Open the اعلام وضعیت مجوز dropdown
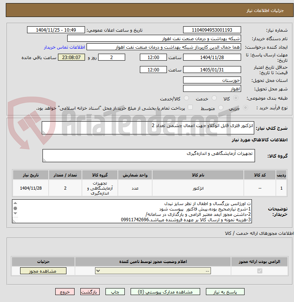The height and width of the screenshot is (302, 294). 153,271
